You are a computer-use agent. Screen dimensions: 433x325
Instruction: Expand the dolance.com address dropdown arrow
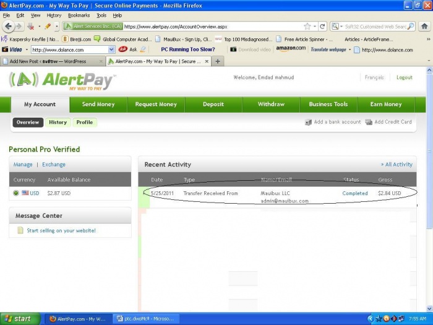tap(111, 50)
